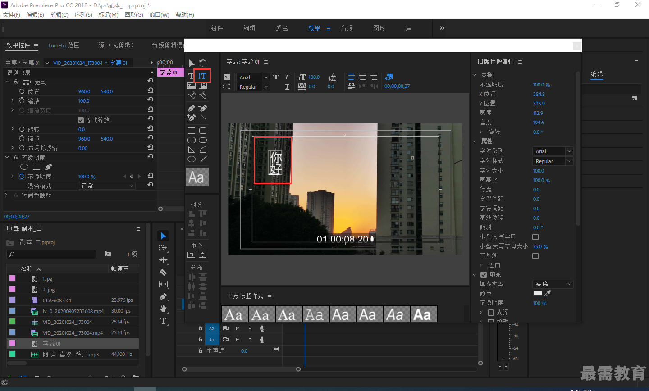Viewport: 649px width, 391px height.
Task: Select the vertical area type tool
Action: [x=203, y=86]
